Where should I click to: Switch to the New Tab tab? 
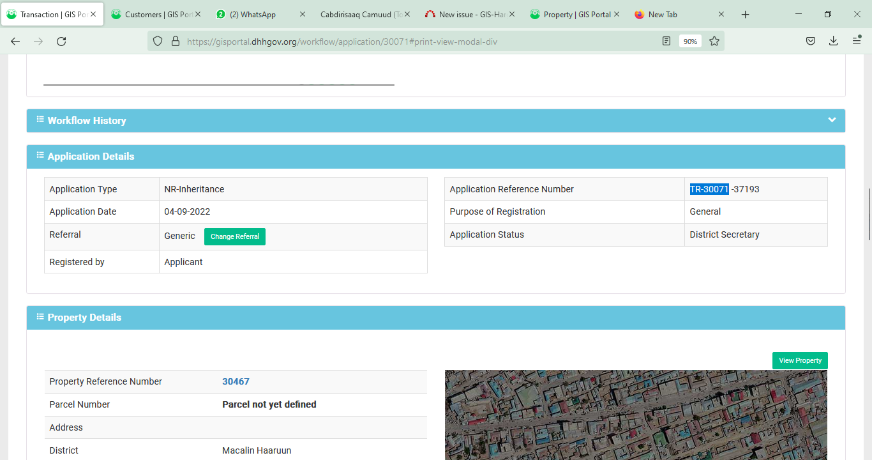(x=680, y=15)
